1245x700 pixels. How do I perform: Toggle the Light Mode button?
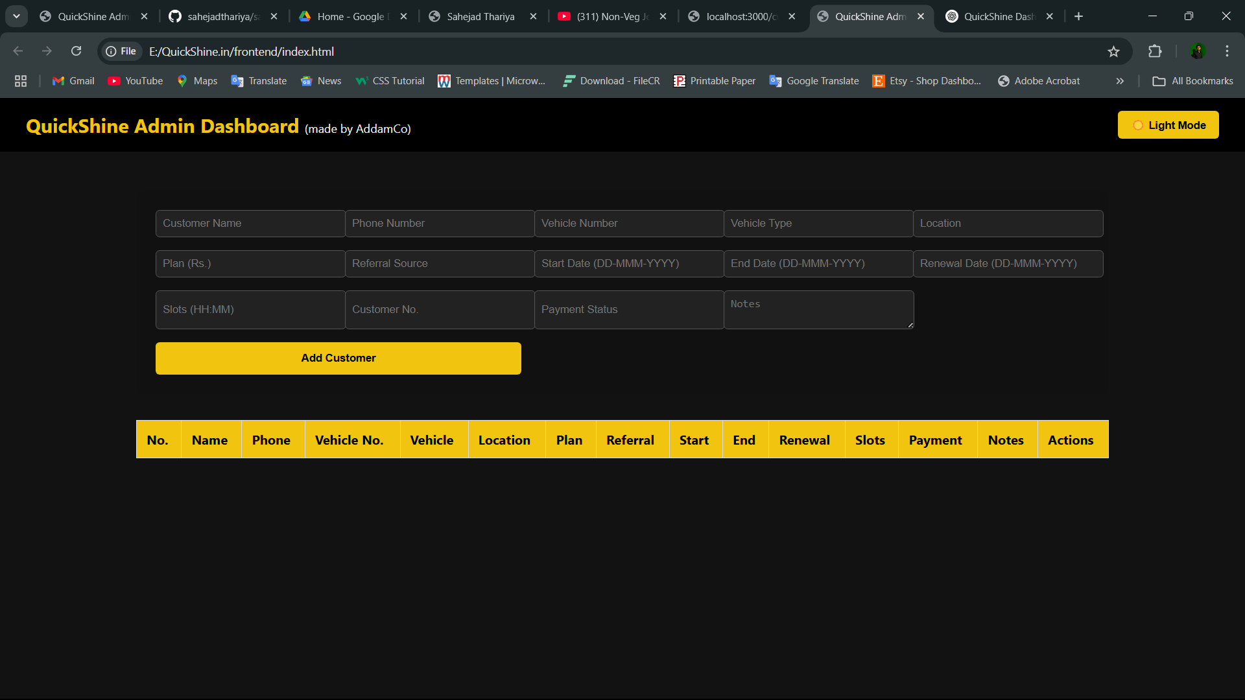(x=1168, y=125)
